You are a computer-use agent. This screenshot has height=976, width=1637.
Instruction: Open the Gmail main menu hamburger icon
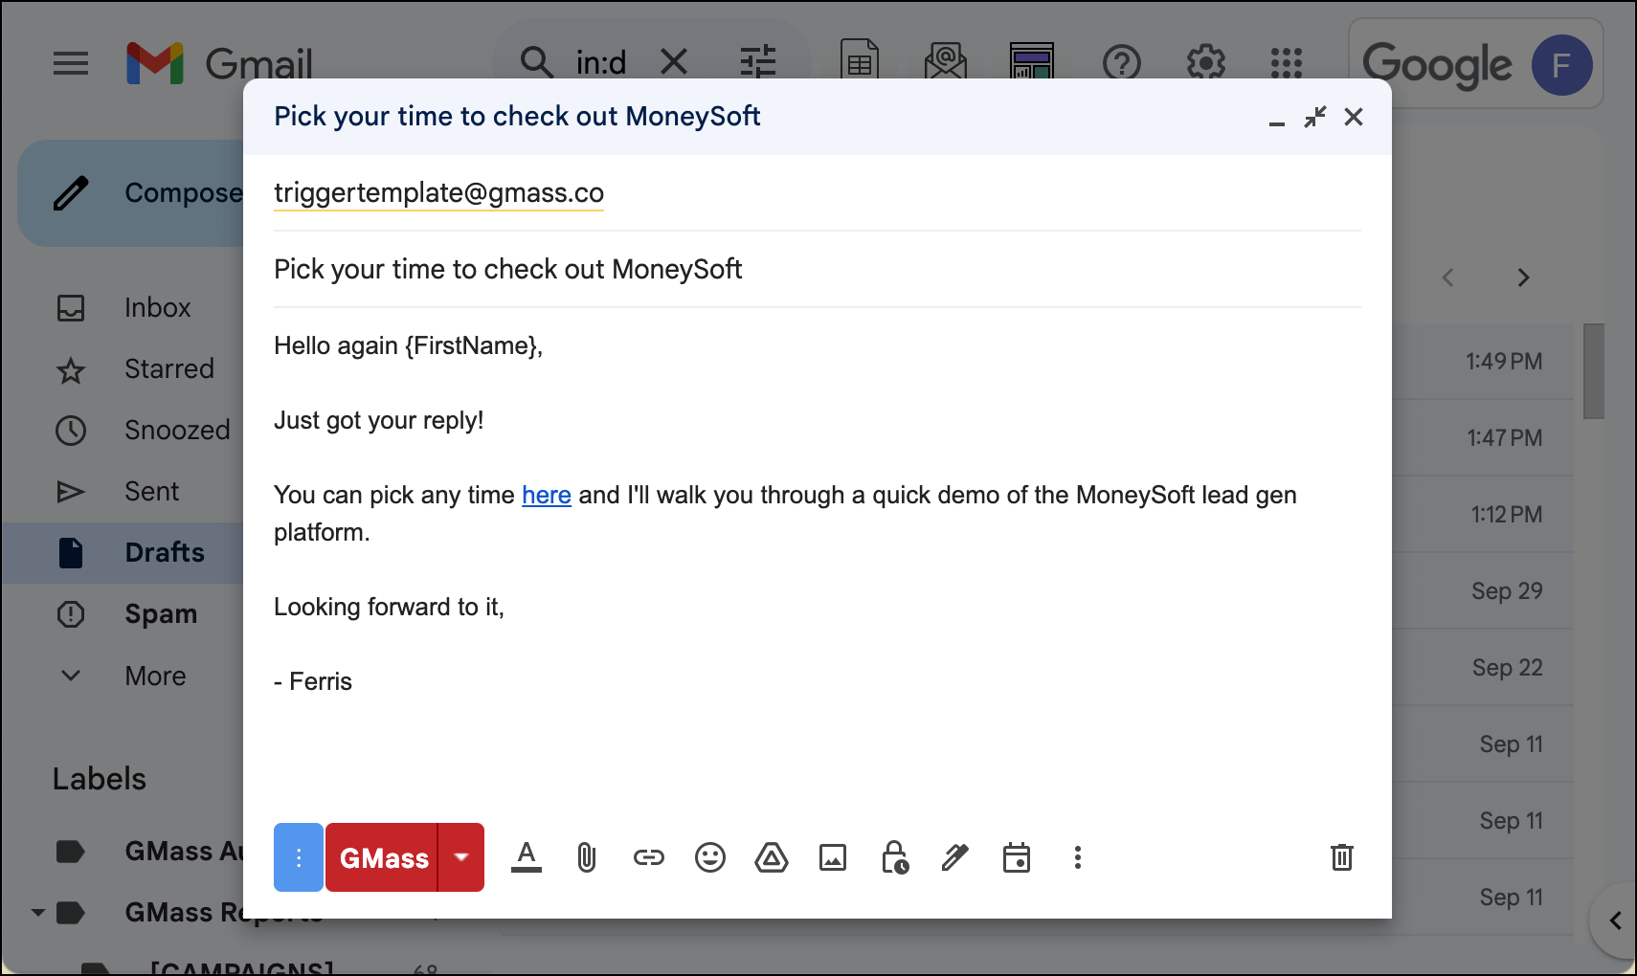[x=71, y=64]
